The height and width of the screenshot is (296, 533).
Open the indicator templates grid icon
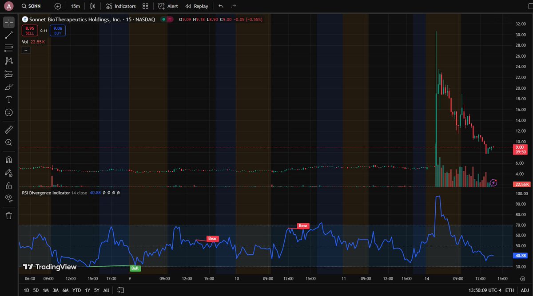(x=145, y=6)
